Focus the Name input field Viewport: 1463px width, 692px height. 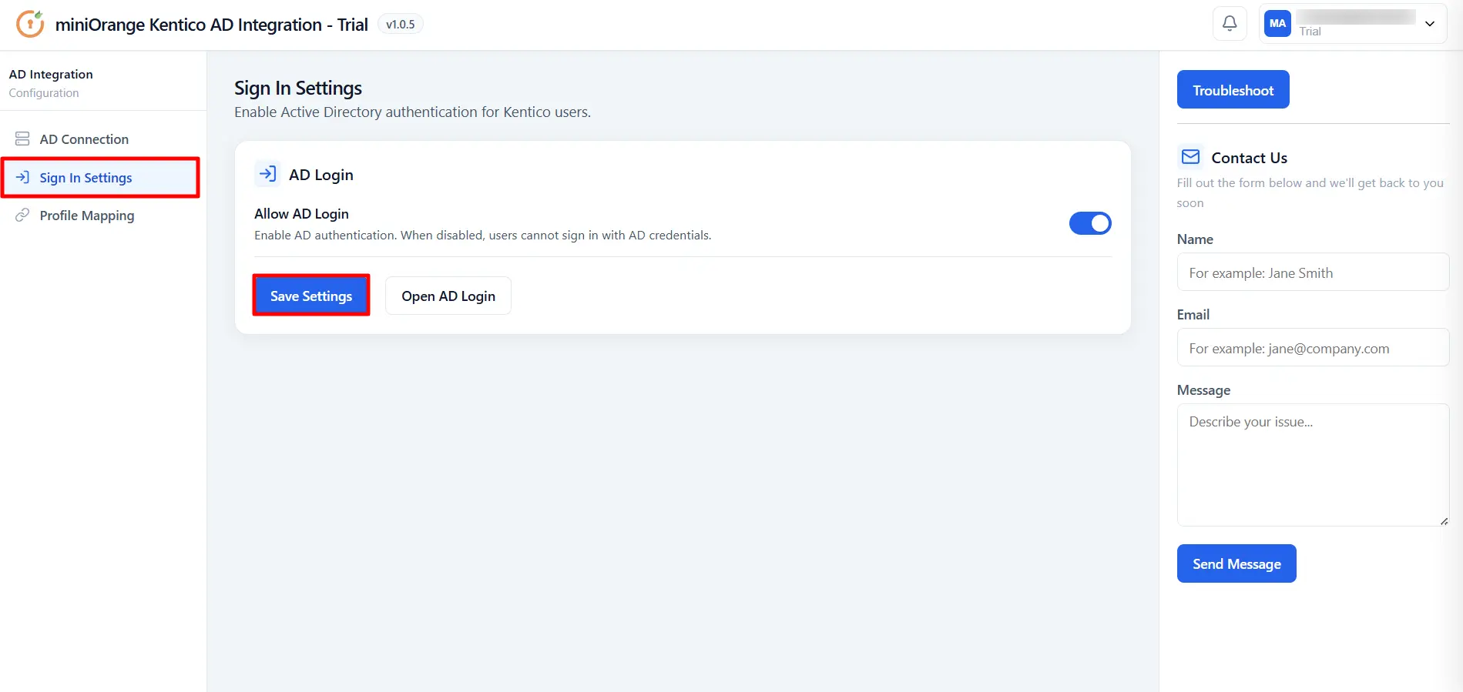(x=1313, y=272)
